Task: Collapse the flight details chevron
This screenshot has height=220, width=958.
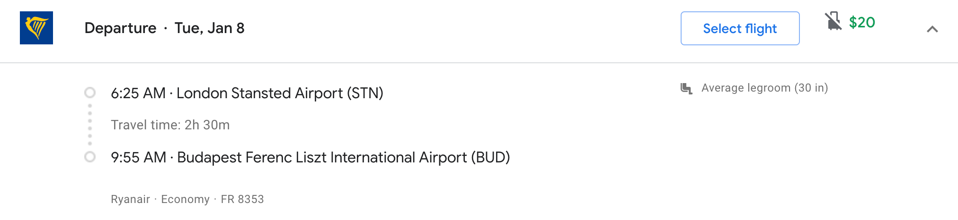Action: tap(932, 29)
